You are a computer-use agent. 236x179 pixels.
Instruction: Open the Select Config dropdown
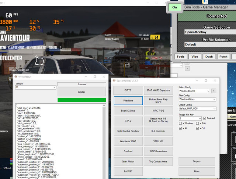click(194, 91)
